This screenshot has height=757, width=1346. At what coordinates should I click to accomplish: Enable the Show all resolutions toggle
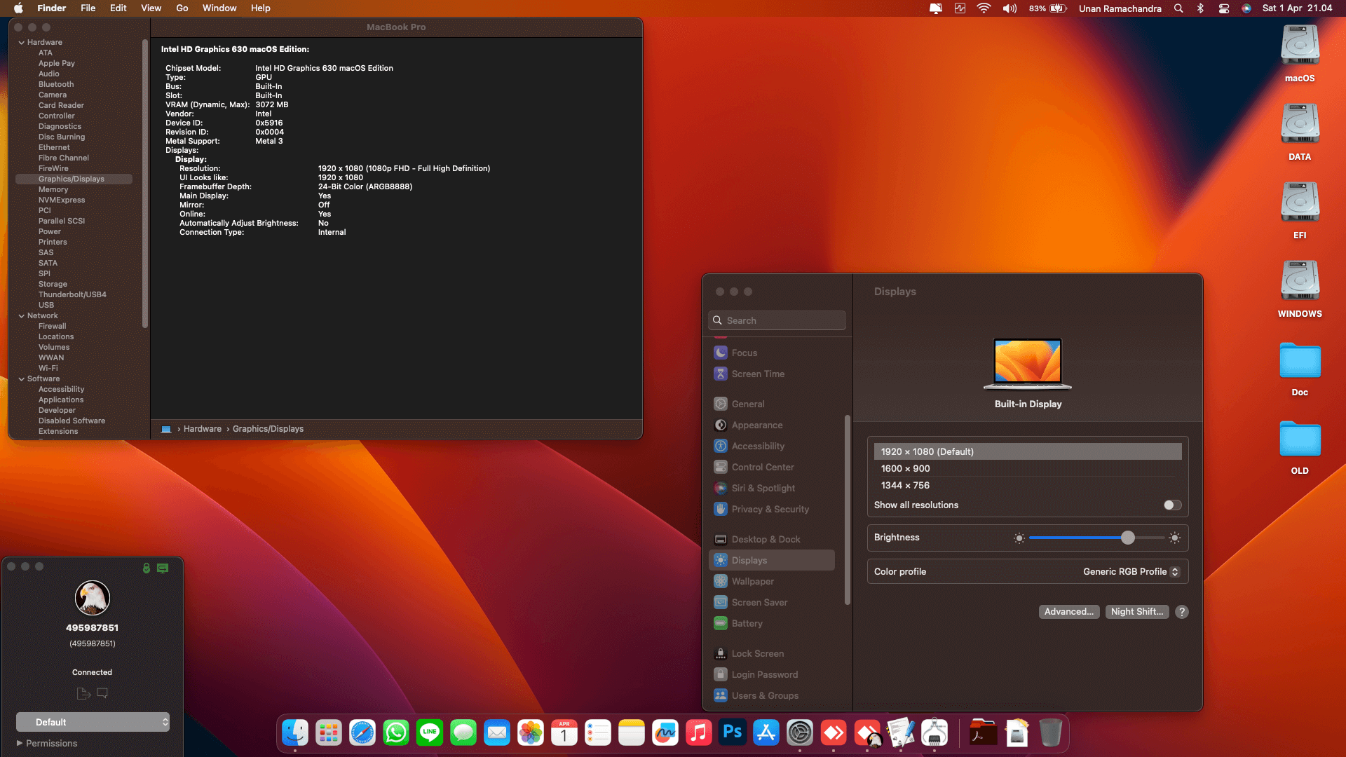point(1171,505)
